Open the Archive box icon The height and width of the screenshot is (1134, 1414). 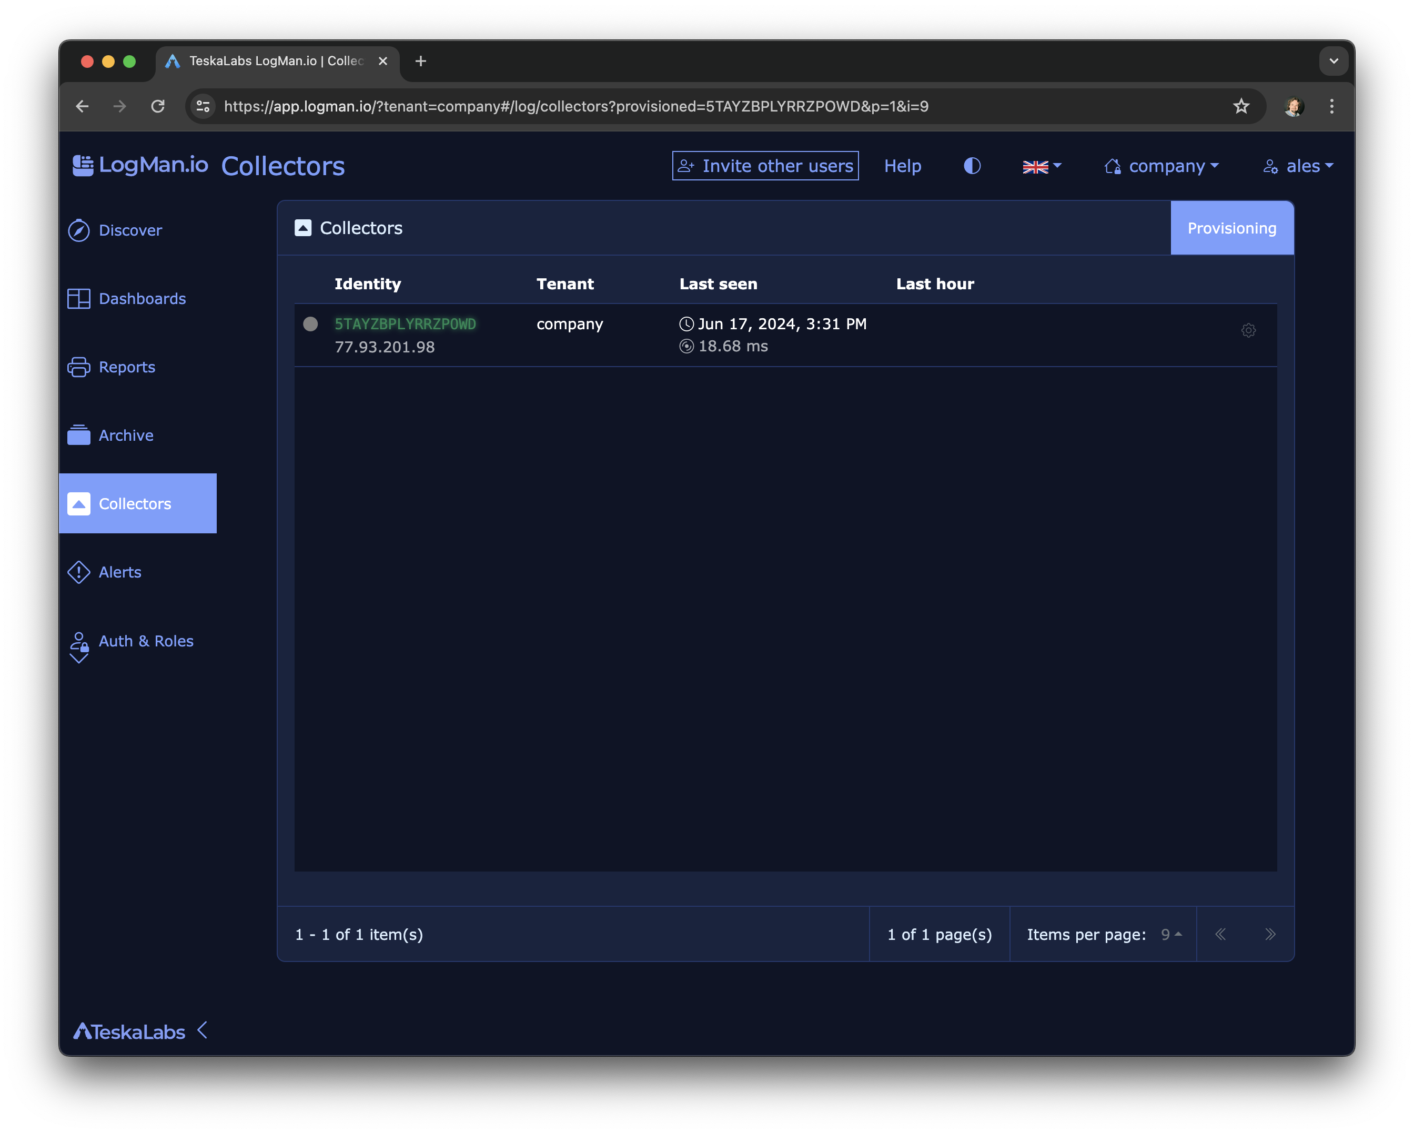(79, 435)
